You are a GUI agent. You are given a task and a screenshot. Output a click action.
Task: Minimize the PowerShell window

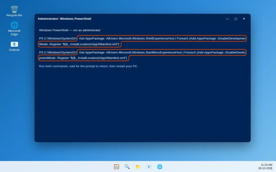click(x=227, y=19)
